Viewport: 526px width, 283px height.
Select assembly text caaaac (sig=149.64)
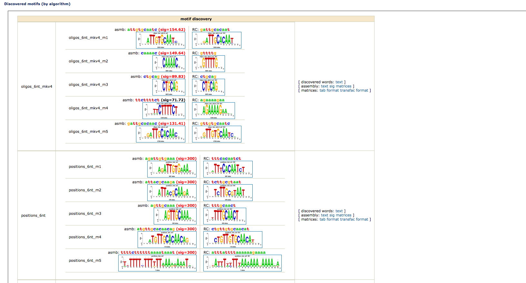[x=163, y=53]
